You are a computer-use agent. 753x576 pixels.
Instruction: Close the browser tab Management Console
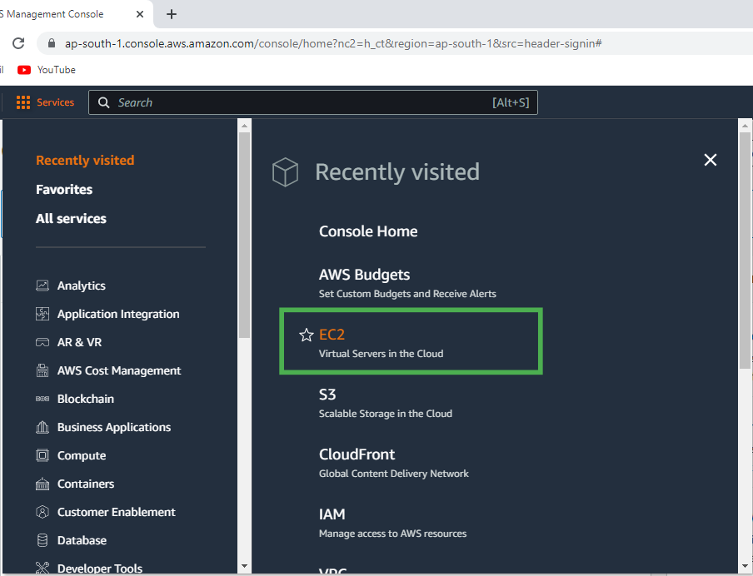coord(140,14)
